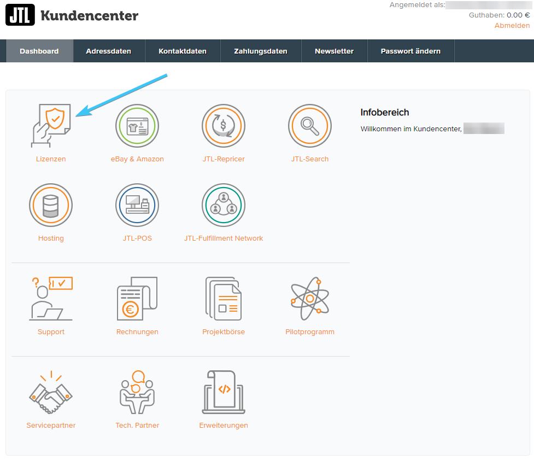Open the Adressdaten tab

[109, 51]
